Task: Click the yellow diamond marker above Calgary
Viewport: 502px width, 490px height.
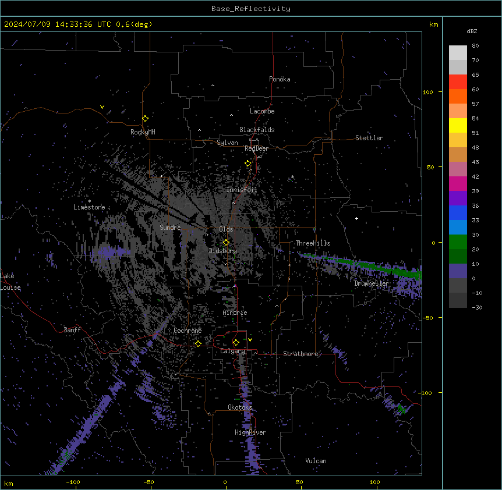Action: coord(236,343)
